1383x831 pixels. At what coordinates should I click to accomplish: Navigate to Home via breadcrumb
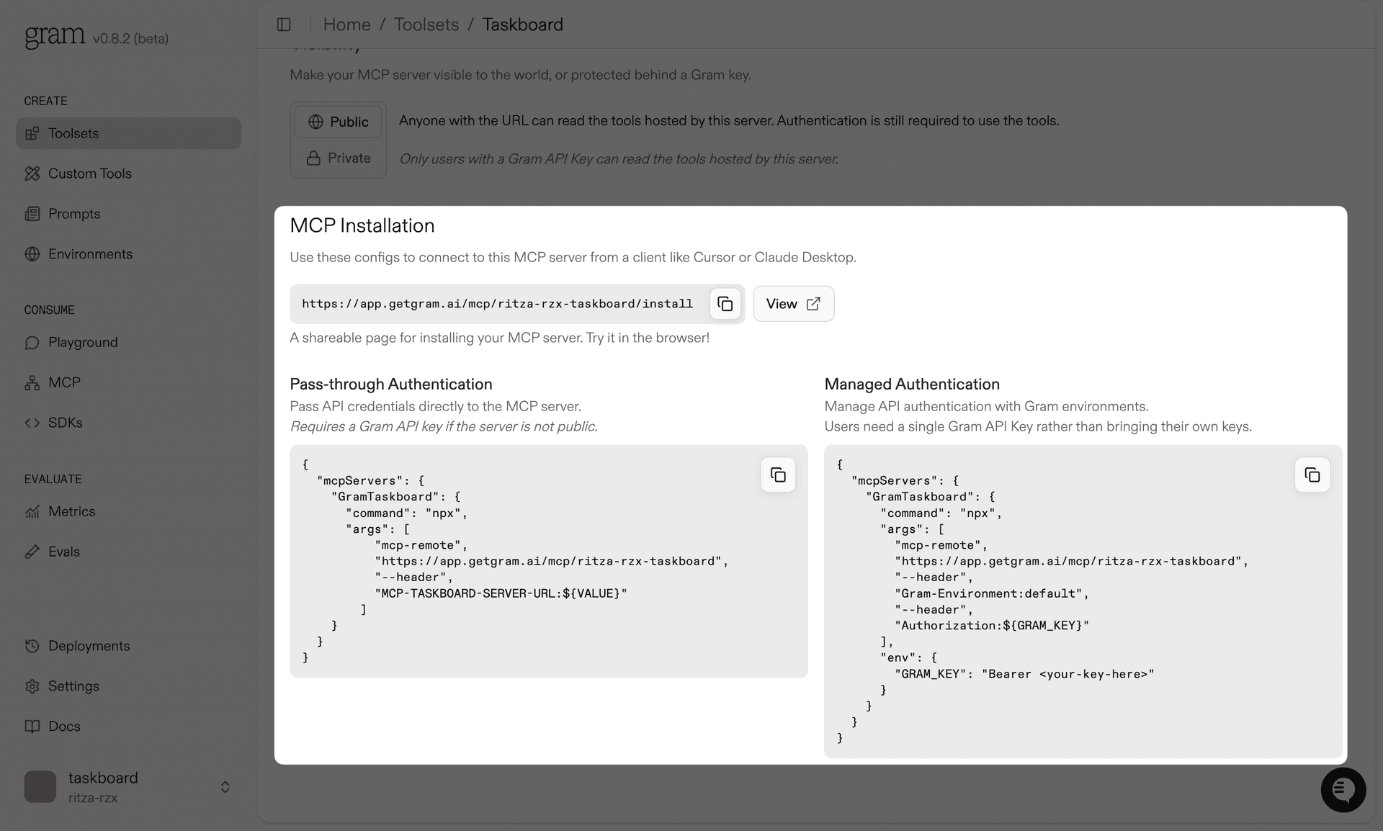(x=347, y=24)
